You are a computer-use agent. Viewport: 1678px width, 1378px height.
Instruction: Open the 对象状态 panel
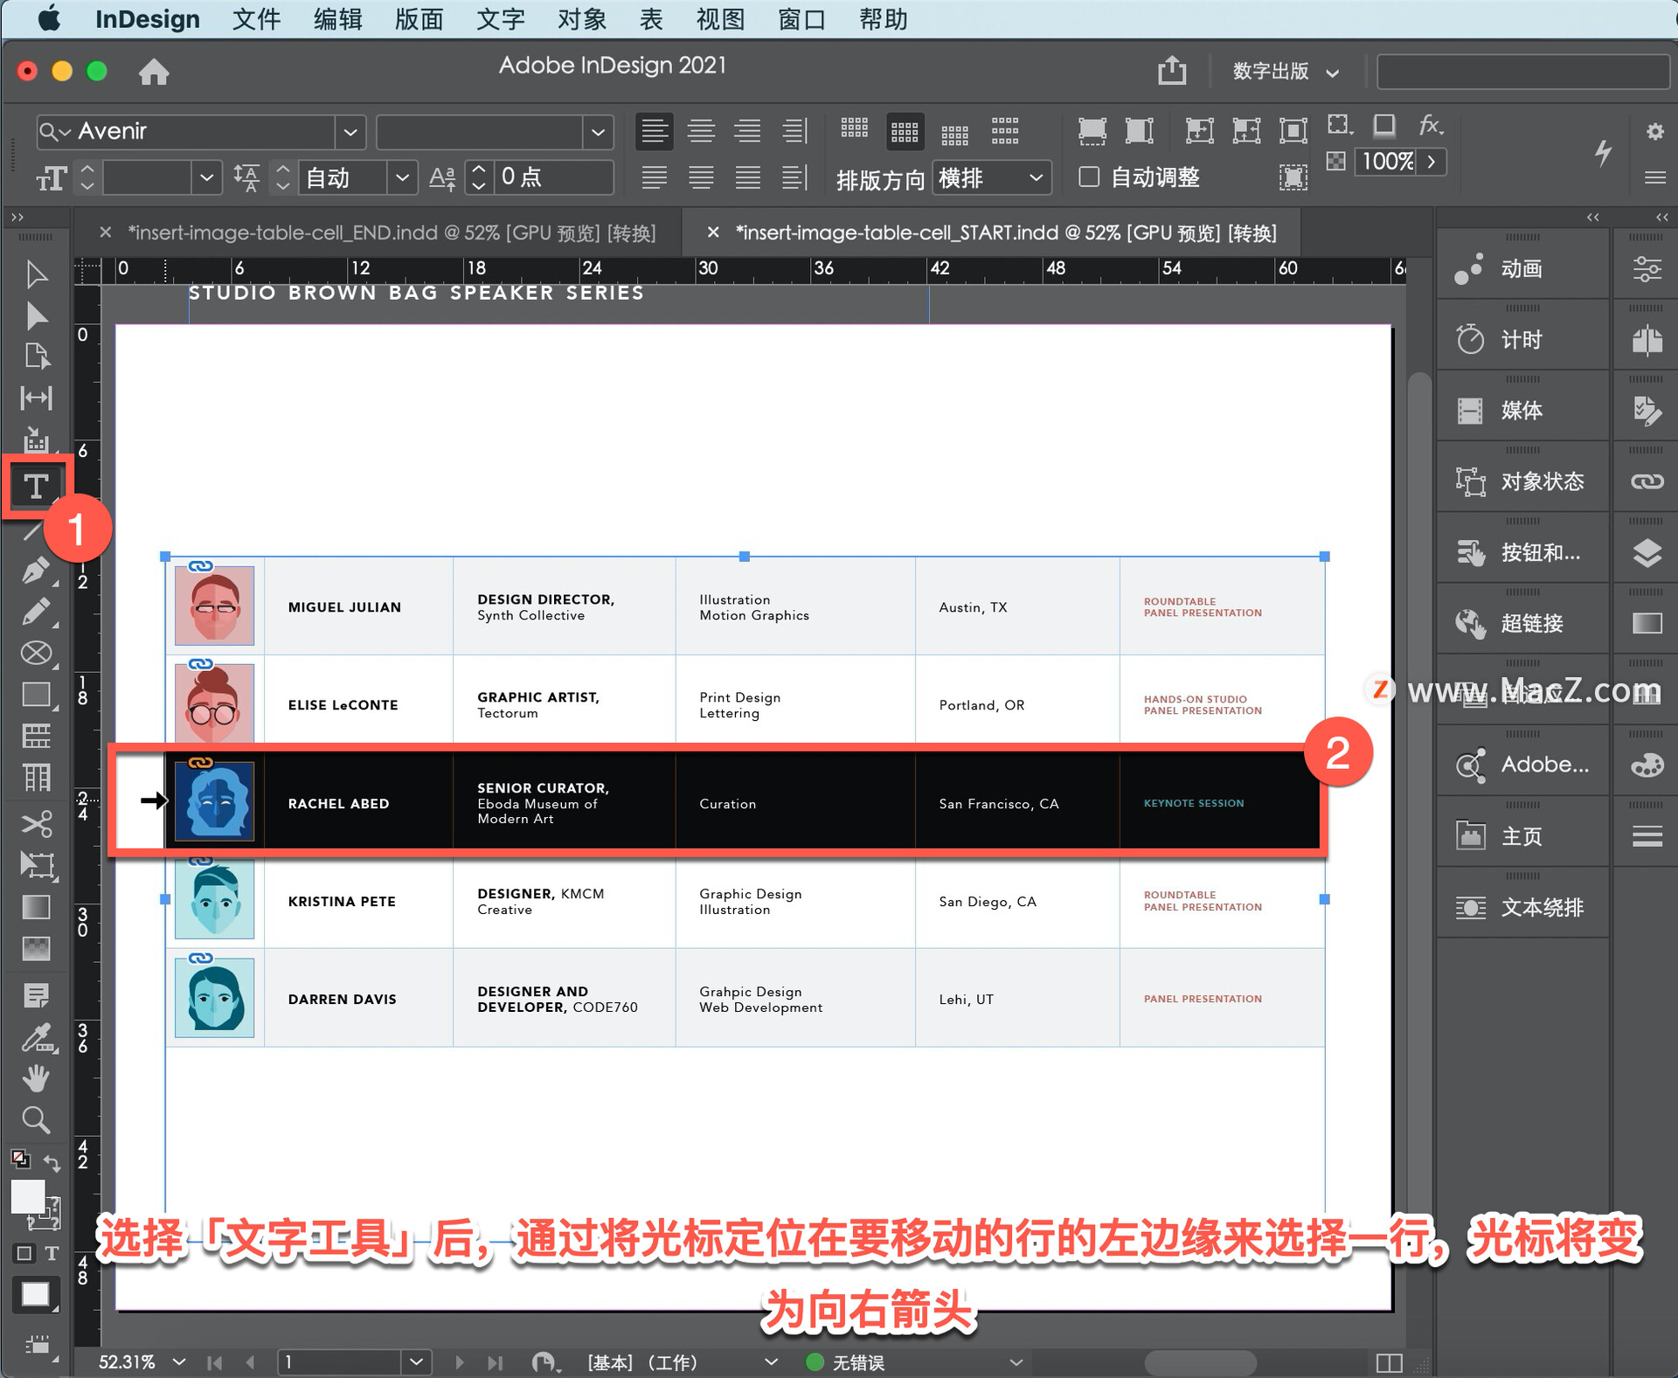1522,481
